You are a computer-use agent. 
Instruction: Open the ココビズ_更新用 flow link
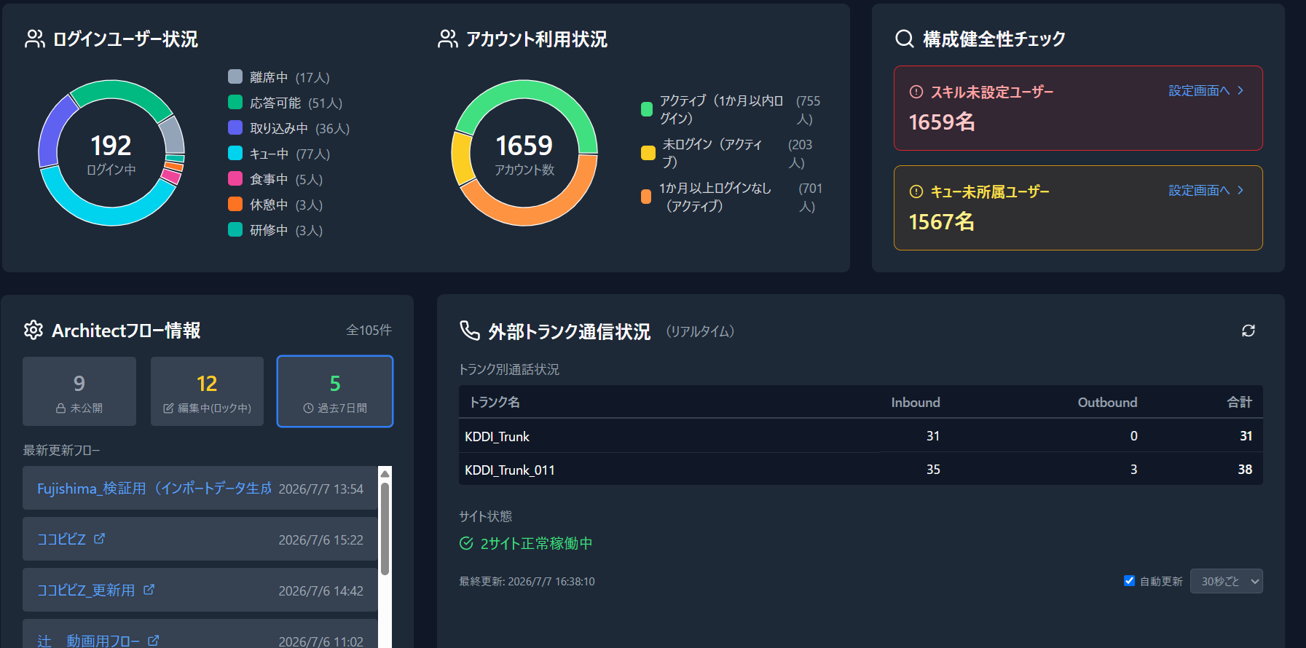coord(86,590)
